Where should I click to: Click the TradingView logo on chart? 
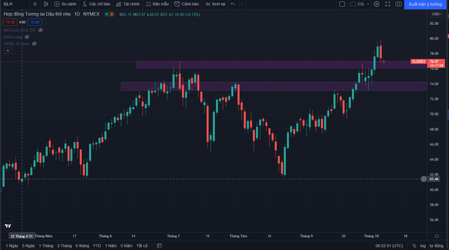click(8, 226)
